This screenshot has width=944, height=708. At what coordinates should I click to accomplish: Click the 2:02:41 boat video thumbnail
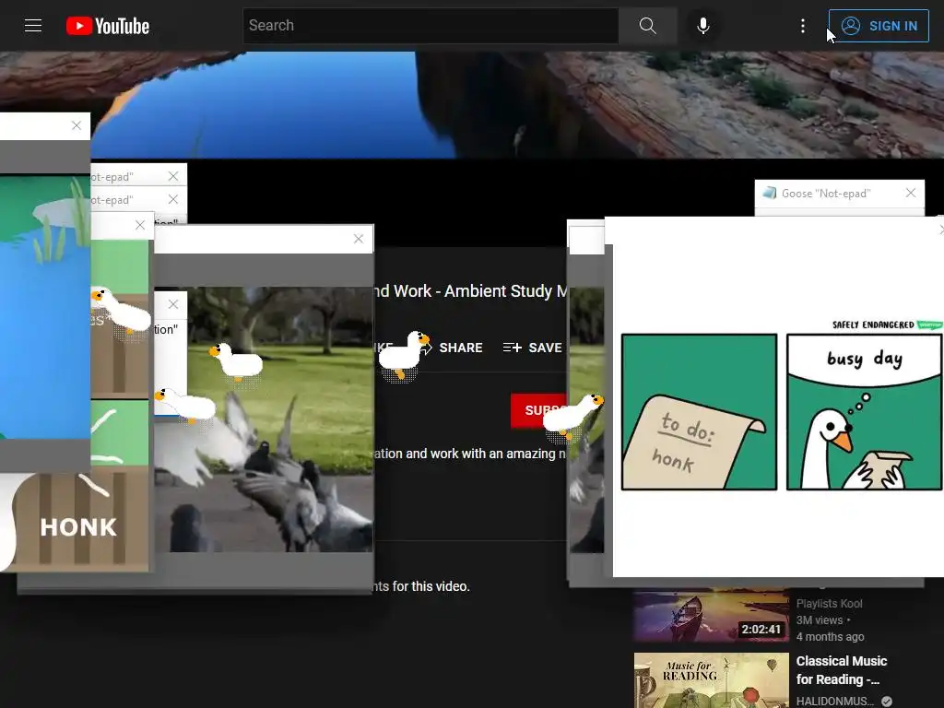[x=711, y=615]
